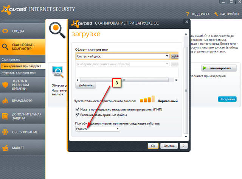Click the Нормальный sensitivity label

168,101
